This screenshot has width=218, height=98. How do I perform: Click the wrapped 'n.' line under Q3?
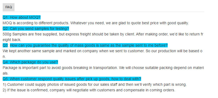pyautogui.click(x=4, y=56)
